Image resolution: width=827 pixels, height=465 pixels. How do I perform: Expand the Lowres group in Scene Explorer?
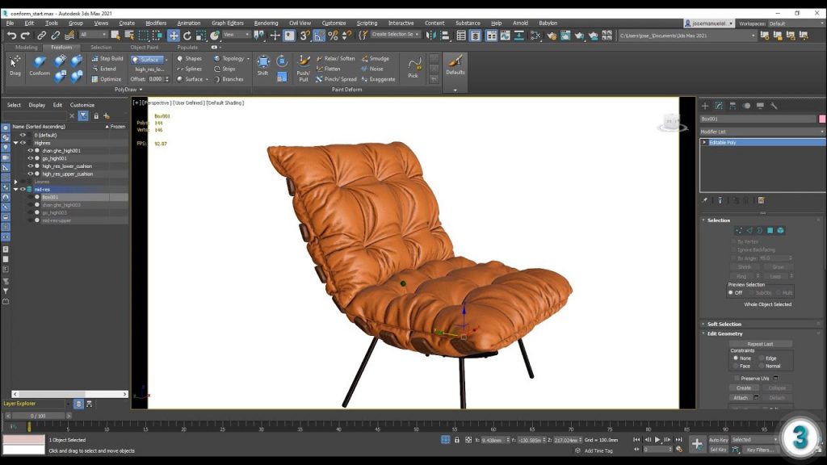15,180
